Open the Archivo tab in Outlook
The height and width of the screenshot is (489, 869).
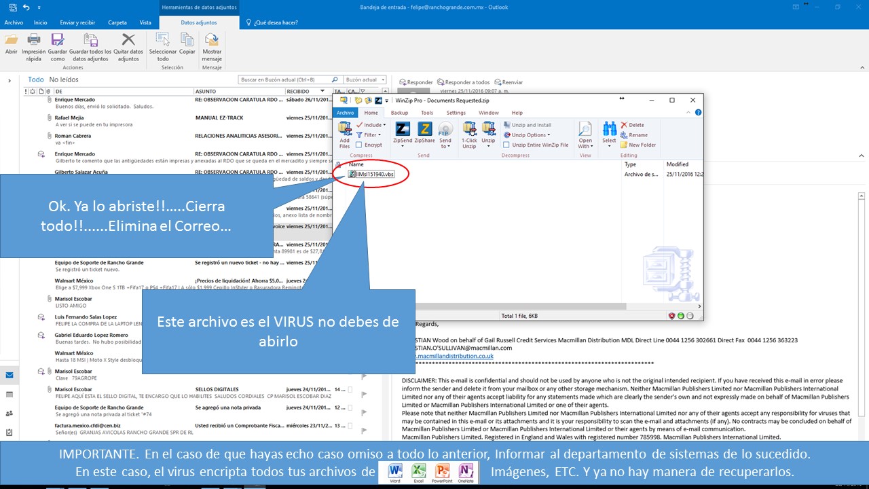14,22
